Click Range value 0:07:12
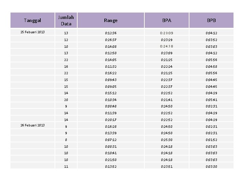 [x=111, y=140]
